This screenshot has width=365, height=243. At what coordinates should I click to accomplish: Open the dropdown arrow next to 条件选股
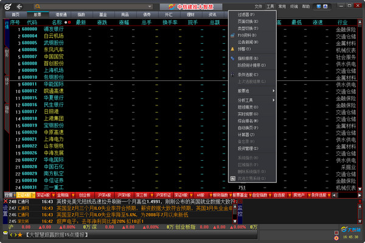(329, 195)
